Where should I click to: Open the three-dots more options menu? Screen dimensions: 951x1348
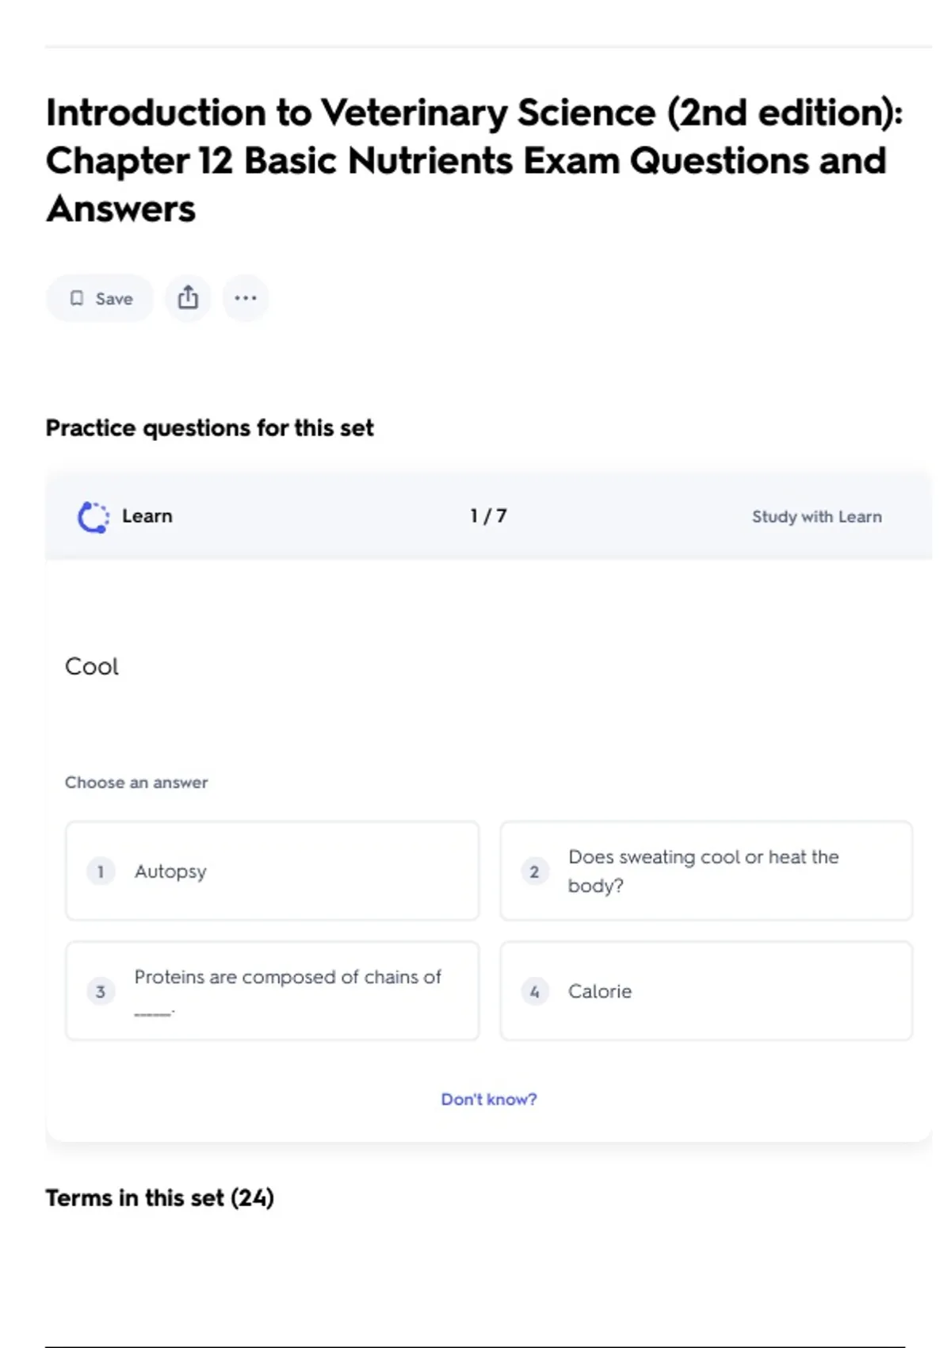pos(246,298)
